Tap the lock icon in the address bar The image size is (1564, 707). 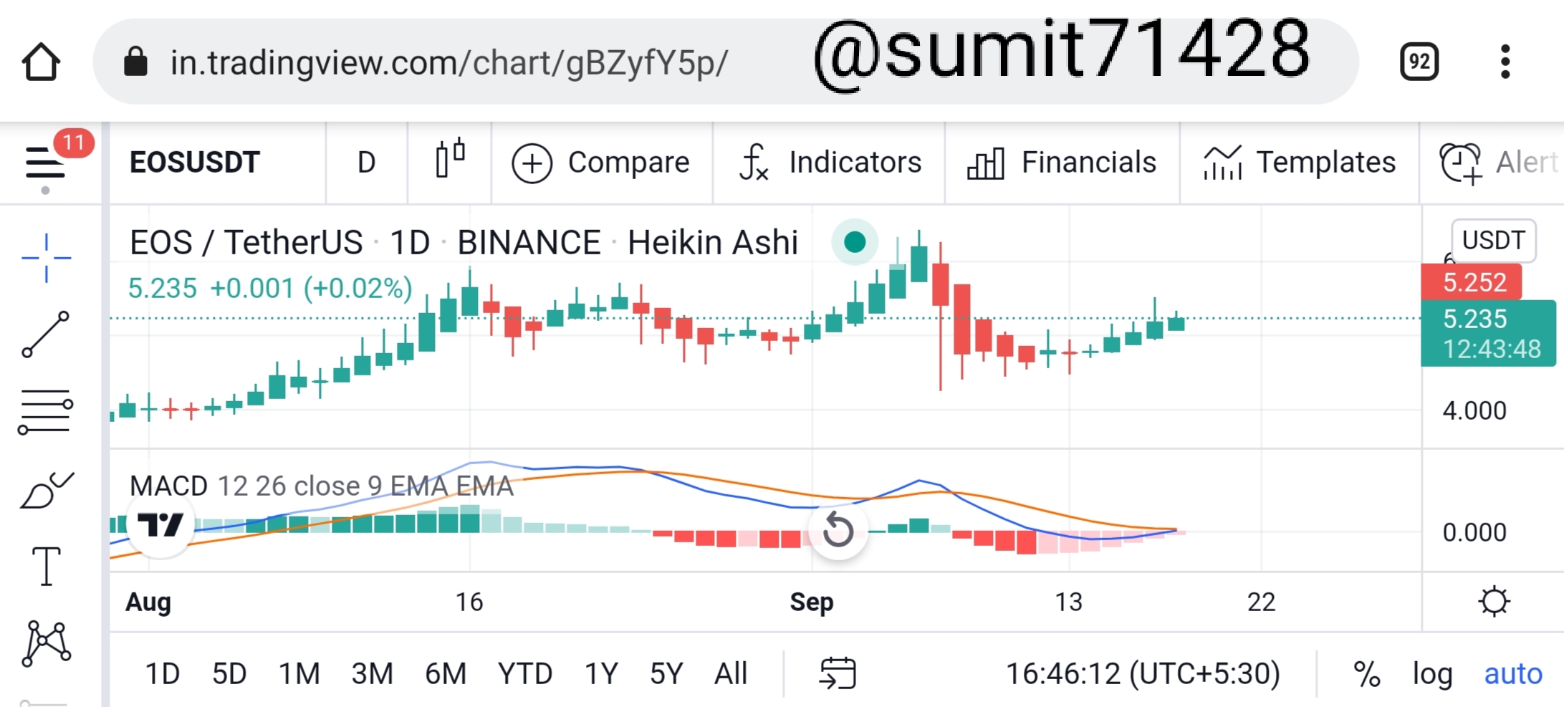point(135,62)
